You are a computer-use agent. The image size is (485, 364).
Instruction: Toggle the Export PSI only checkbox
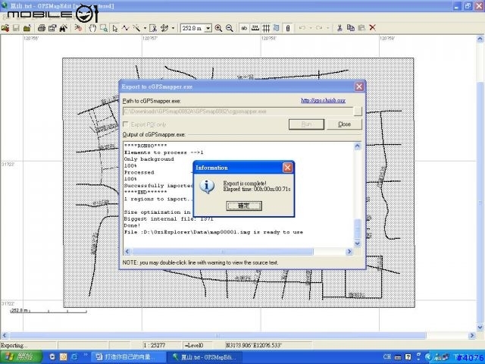click(x=126, y=124)
